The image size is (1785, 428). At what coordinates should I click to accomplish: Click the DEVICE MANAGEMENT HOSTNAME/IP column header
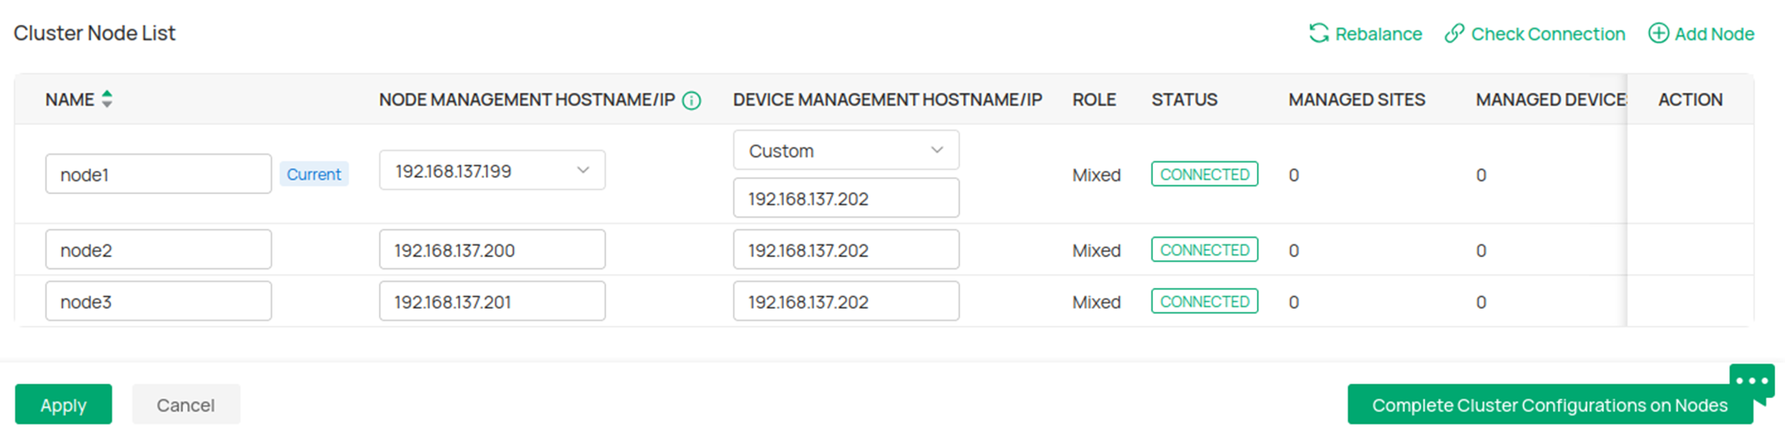(888, 100)
